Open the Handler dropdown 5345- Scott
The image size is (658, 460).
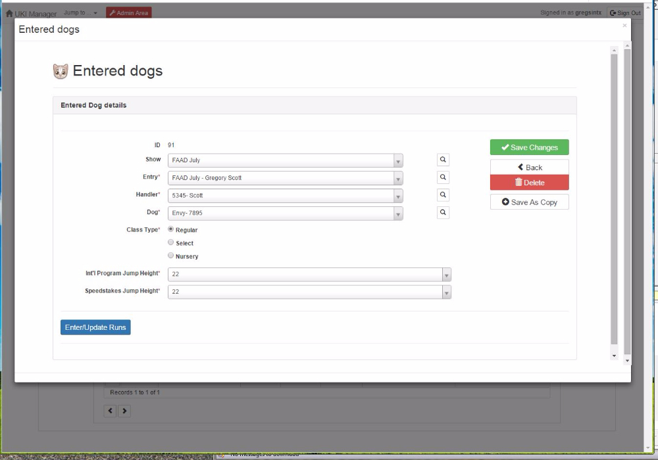point(286,196)
